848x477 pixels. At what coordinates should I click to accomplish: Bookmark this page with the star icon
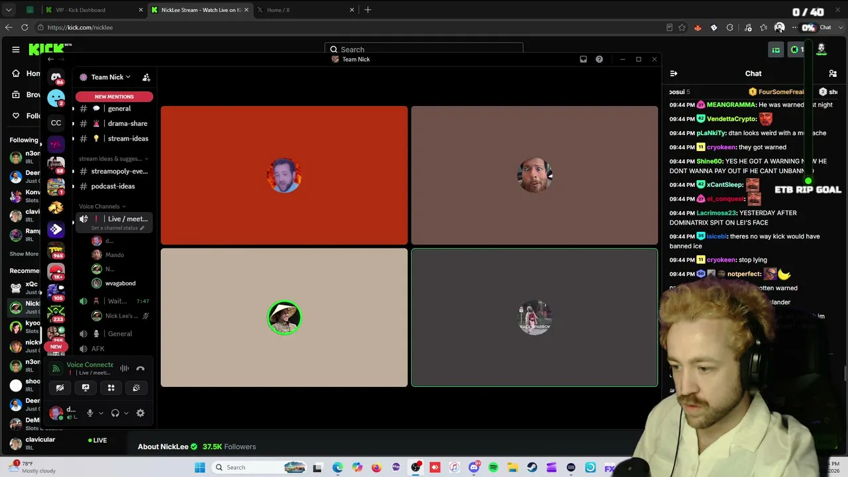[682, 28]
